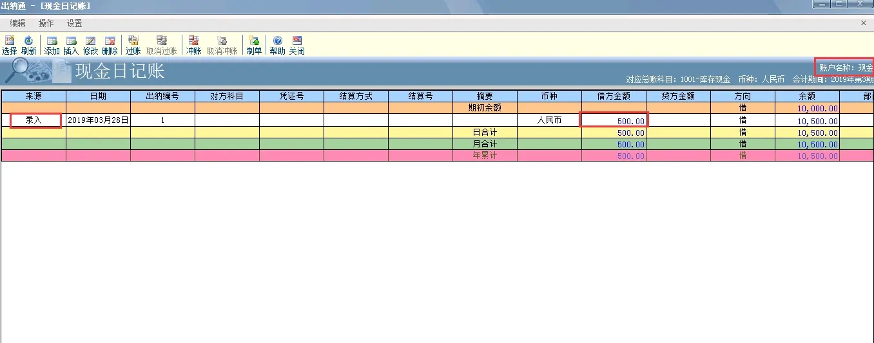Click the 冲账 (Reverse entry) icon
This screenshot has height=343, width=874.
click(193, 44)
